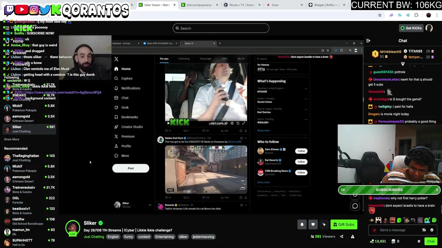This screenshot has width=442, height=248.
Task: Open Trainwreckstv in Recommended list
Action: [29, 189]
